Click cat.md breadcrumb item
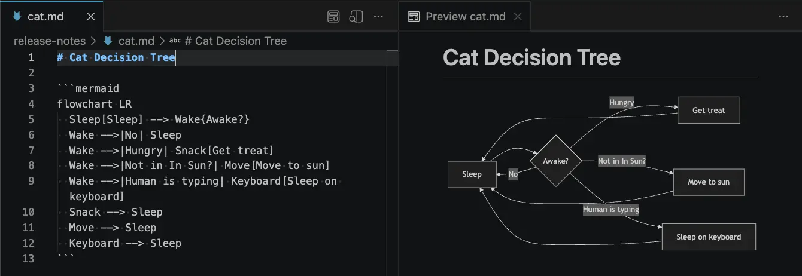 click(136, 41)
